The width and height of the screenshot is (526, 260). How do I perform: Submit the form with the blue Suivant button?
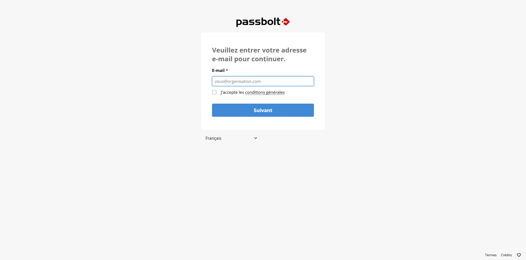coord(263,110)
